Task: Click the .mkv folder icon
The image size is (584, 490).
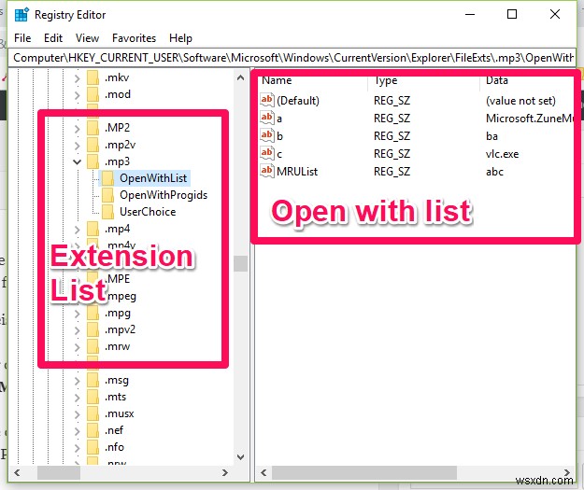Action: [93, 77]
